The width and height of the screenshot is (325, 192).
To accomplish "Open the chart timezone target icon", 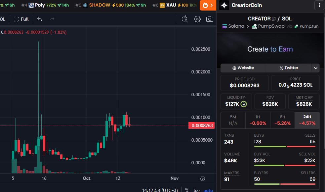I will [x=202, y=179].
